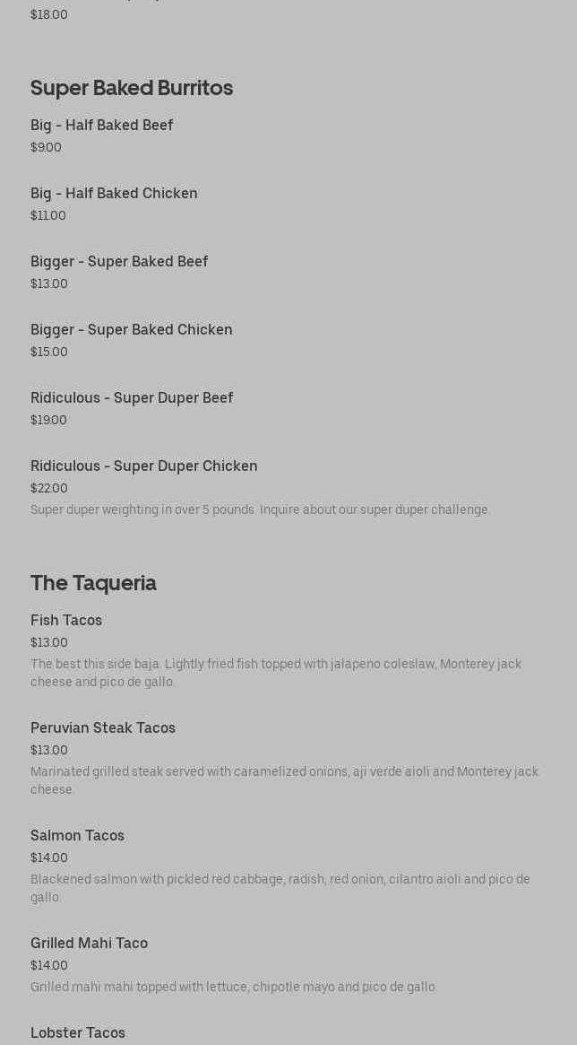Open the Big - Half Baked Chicken item

pos(114,194)
